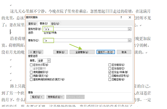
Task: Collapse options with 更少(L) button
Action: (x=36, y=52)
